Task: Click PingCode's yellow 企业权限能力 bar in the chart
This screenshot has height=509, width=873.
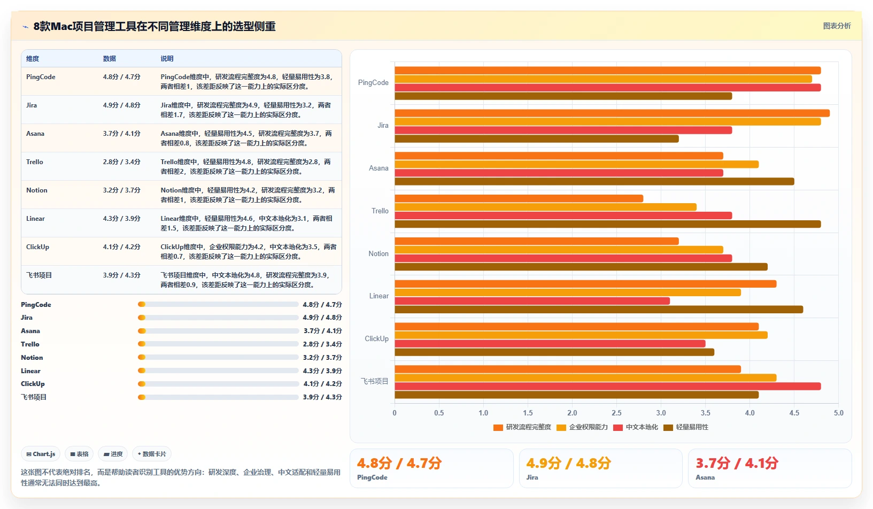Action: [x=604, y=79]
